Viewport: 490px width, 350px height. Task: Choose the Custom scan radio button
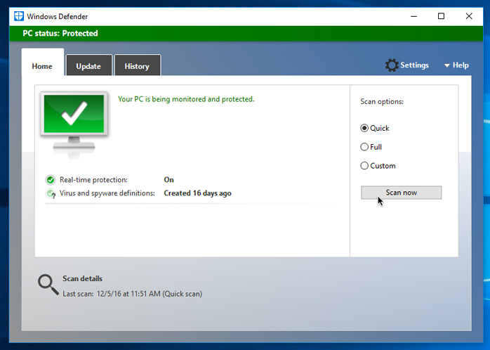[364, 166]
